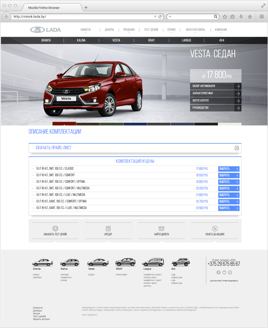Click the arrow next to Фотогалерея
The height and width of the screenshot is (328, 268).
coord(238,101)
